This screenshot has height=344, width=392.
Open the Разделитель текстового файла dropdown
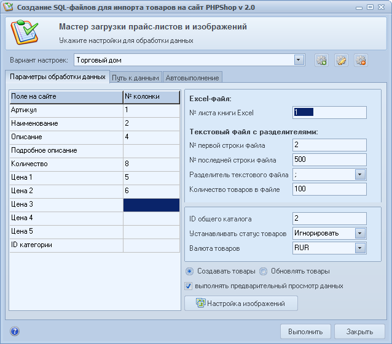[360, 174]
